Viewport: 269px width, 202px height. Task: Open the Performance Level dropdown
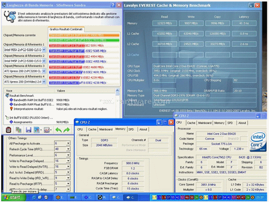click(68, 155)
